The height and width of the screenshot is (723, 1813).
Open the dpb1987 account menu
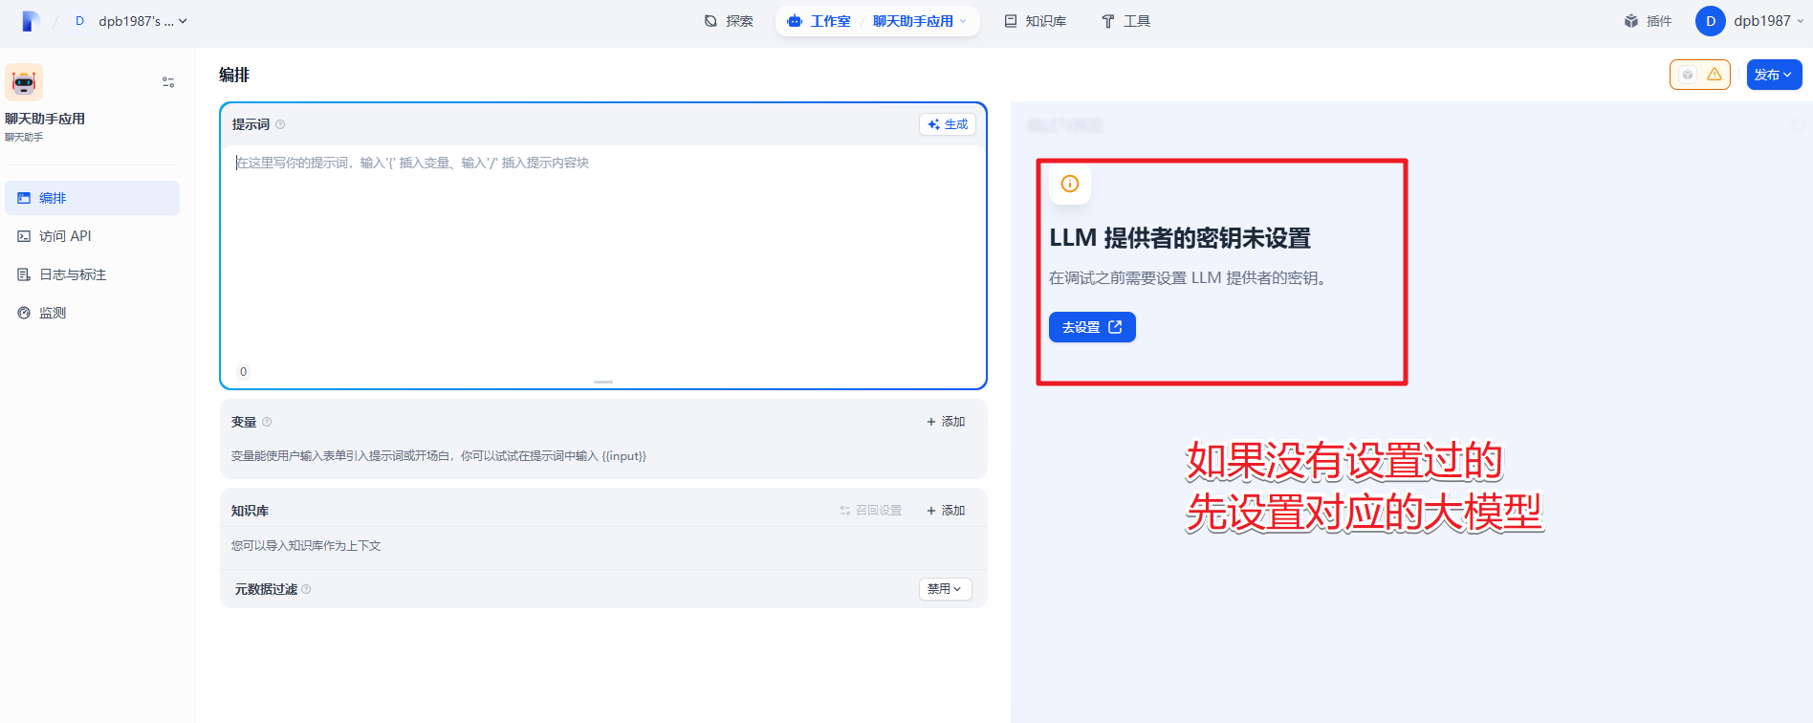(x=1750, y=21)
